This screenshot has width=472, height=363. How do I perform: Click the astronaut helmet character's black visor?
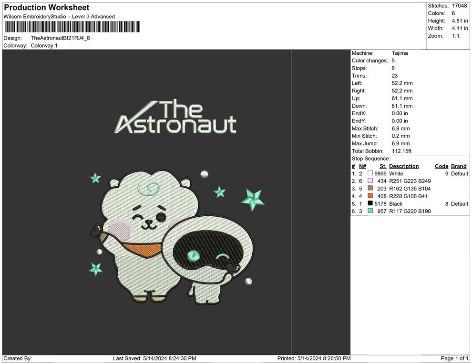[x=208, y=251]
